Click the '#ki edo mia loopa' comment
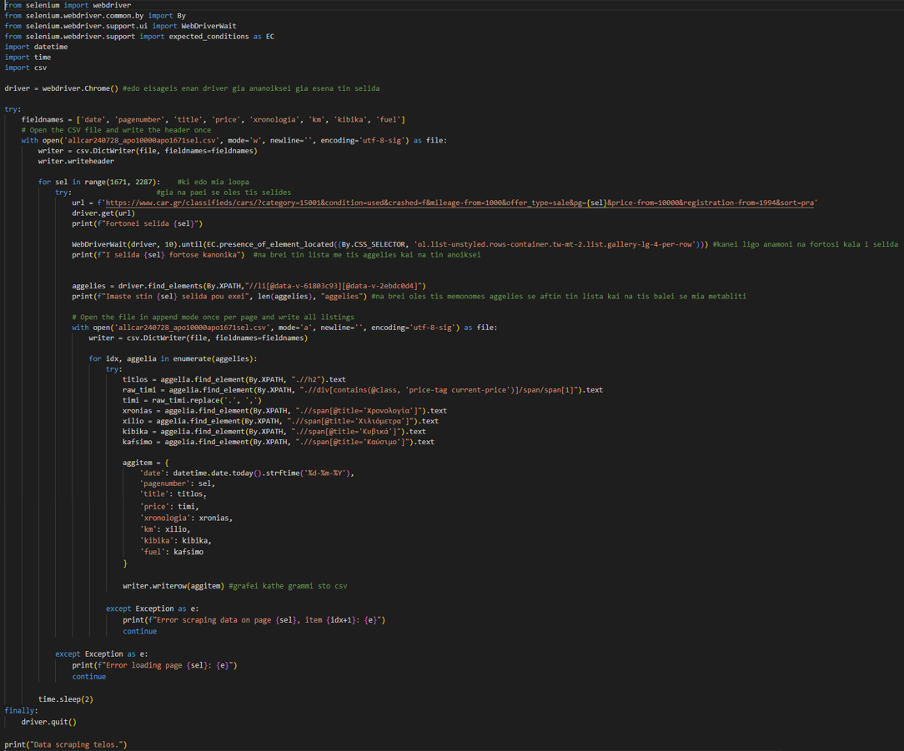This screenshot has width=904, height=751. point(213,182)
